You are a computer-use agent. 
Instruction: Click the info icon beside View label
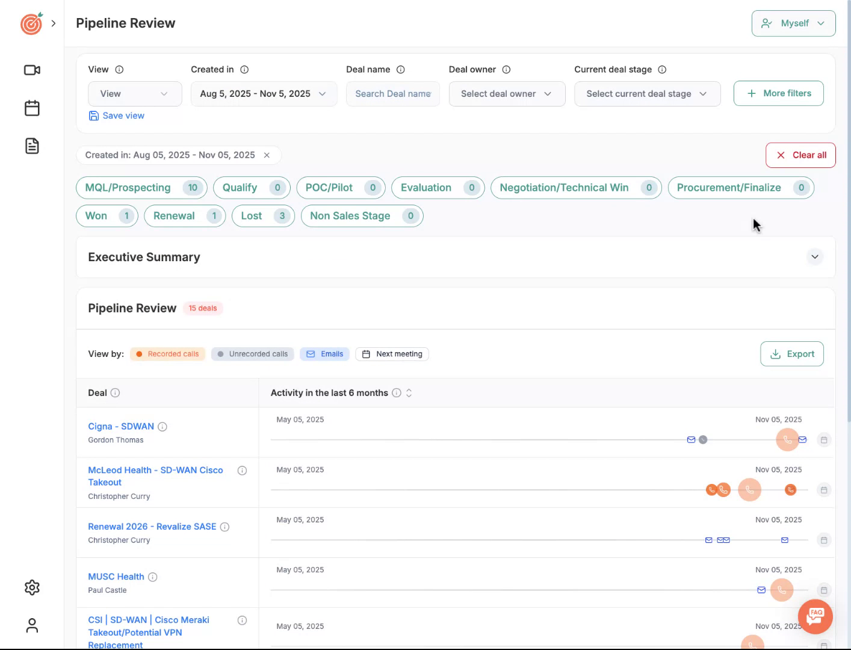click(119, 70)
